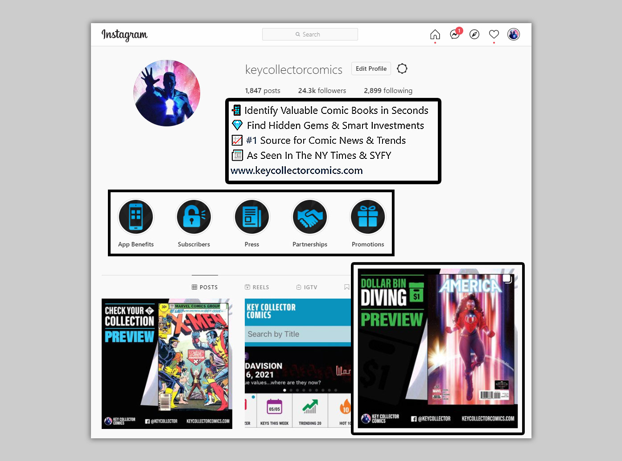The width and height of the screenshot is (622, 461).
Task: Open Messenger direct messages icon
Action: [455, 34]
